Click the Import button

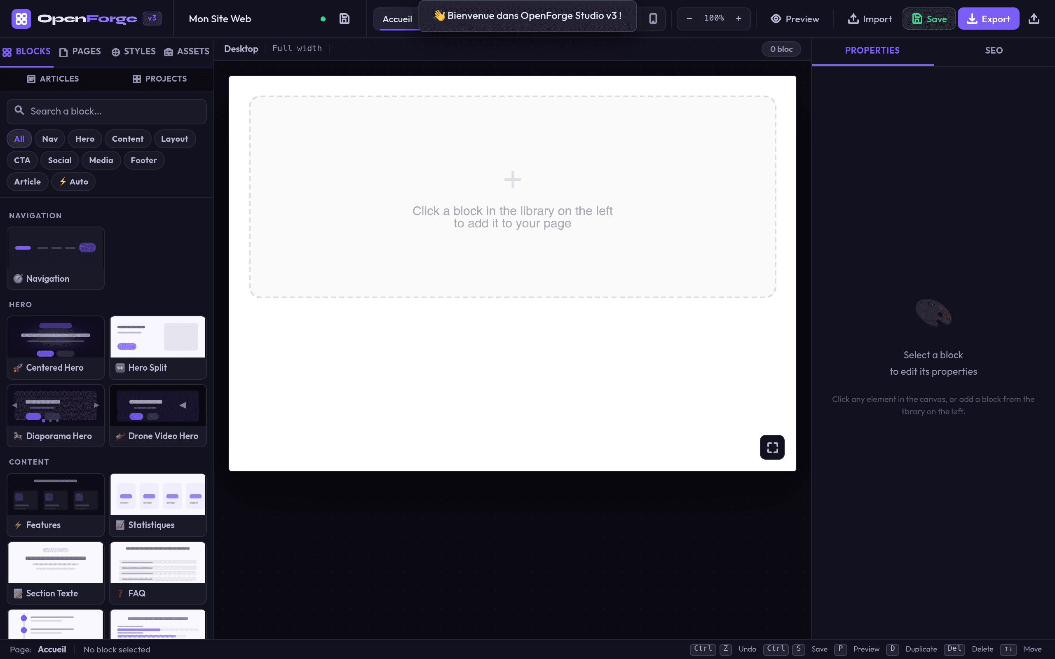tap(870, 19)
